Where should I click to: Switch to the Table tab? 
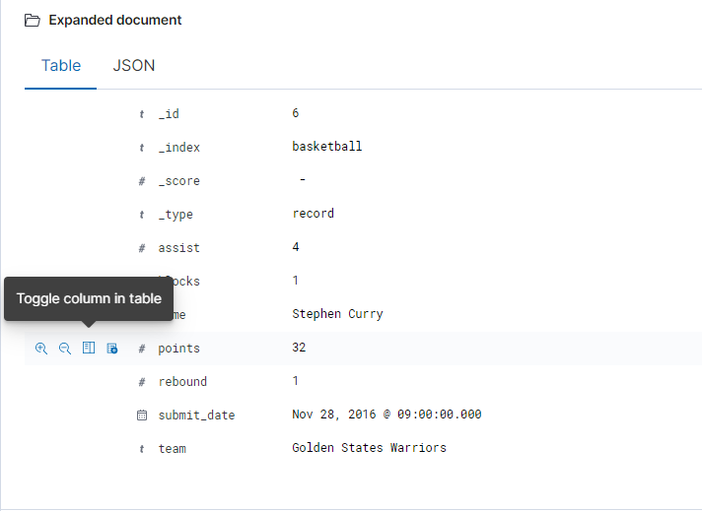(x=61, y=66)
